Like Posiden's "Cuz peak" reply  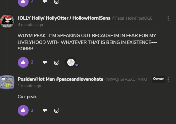[23, 110]
